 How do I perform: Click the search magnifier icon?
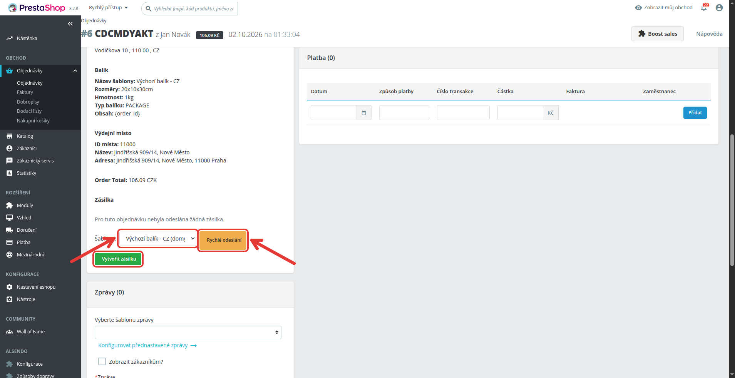tap(148, 8)
